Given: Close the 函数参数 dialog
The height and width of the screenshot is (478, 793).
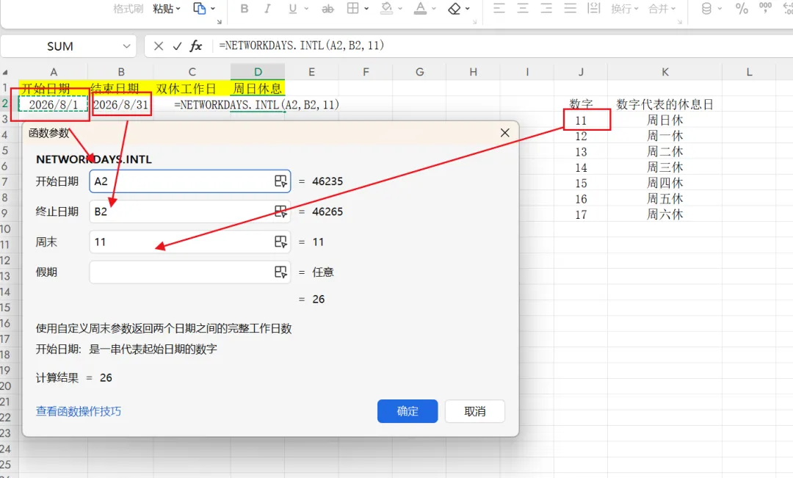Looking at the screenshot, I should (x=504, y=132).
